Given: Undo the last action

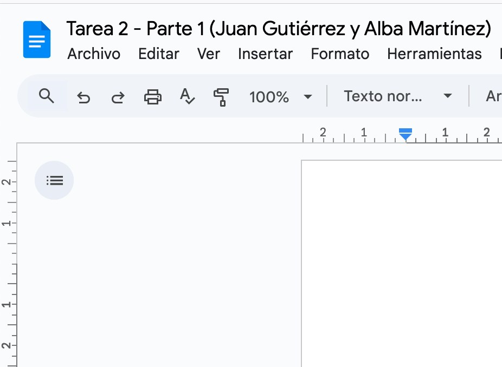Looking at the screenshot, I should click(83, 96).
